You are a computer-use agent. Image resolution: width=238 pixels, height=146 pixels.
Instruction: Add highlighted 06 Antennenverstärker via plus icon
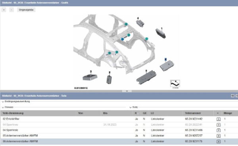pos(219,142)
